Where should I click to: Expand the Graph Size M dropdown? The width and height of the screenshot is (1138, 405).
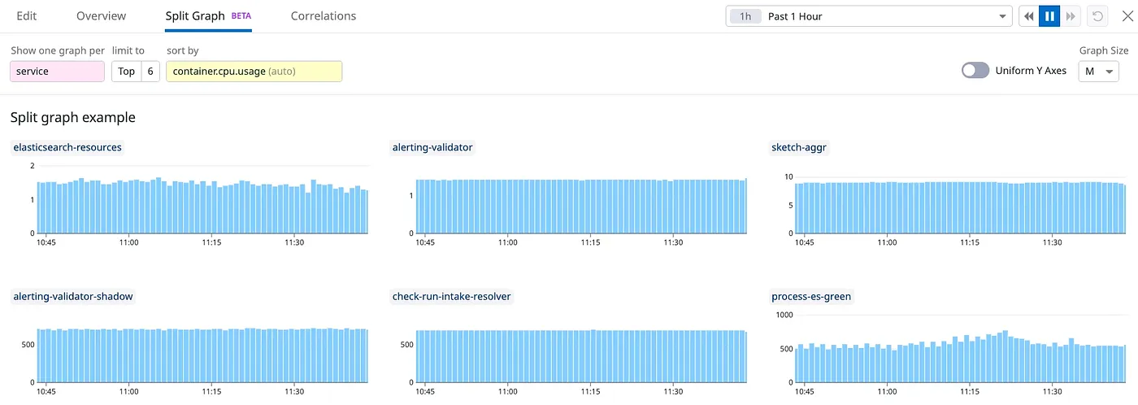coord(1098,72)
